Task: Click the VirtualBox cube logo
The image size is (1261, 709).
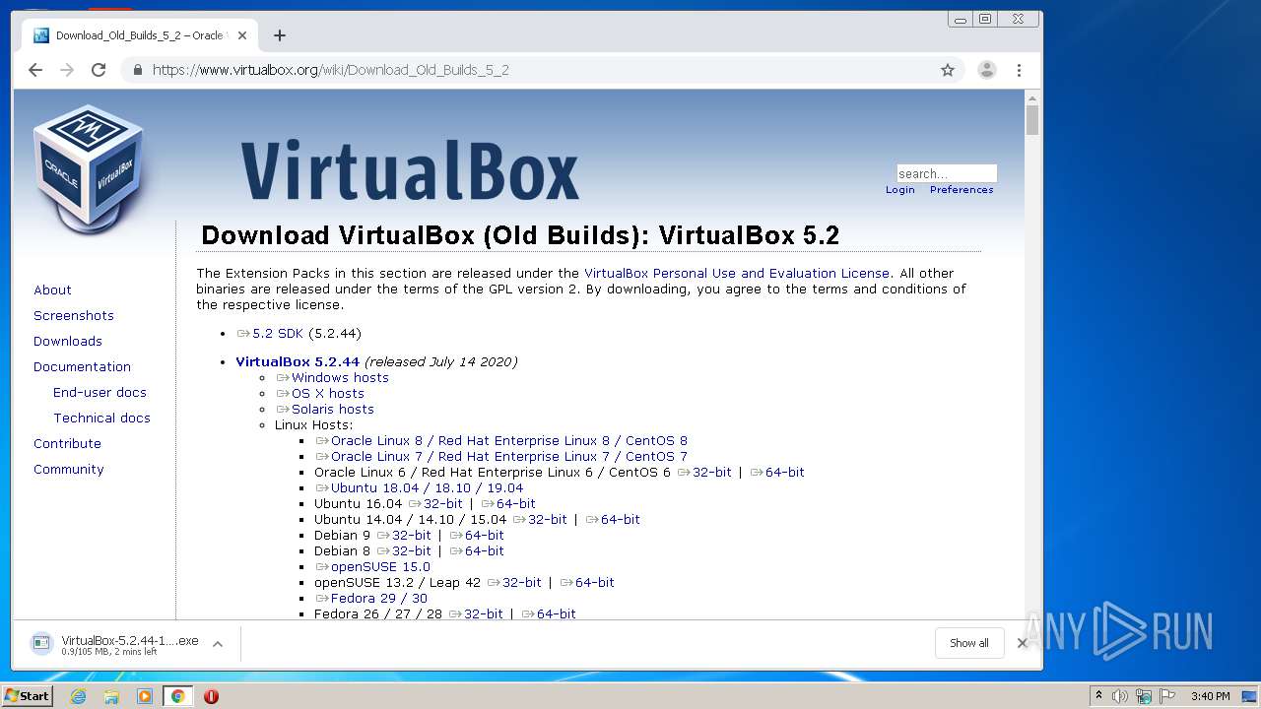Action: coord(90,168)
